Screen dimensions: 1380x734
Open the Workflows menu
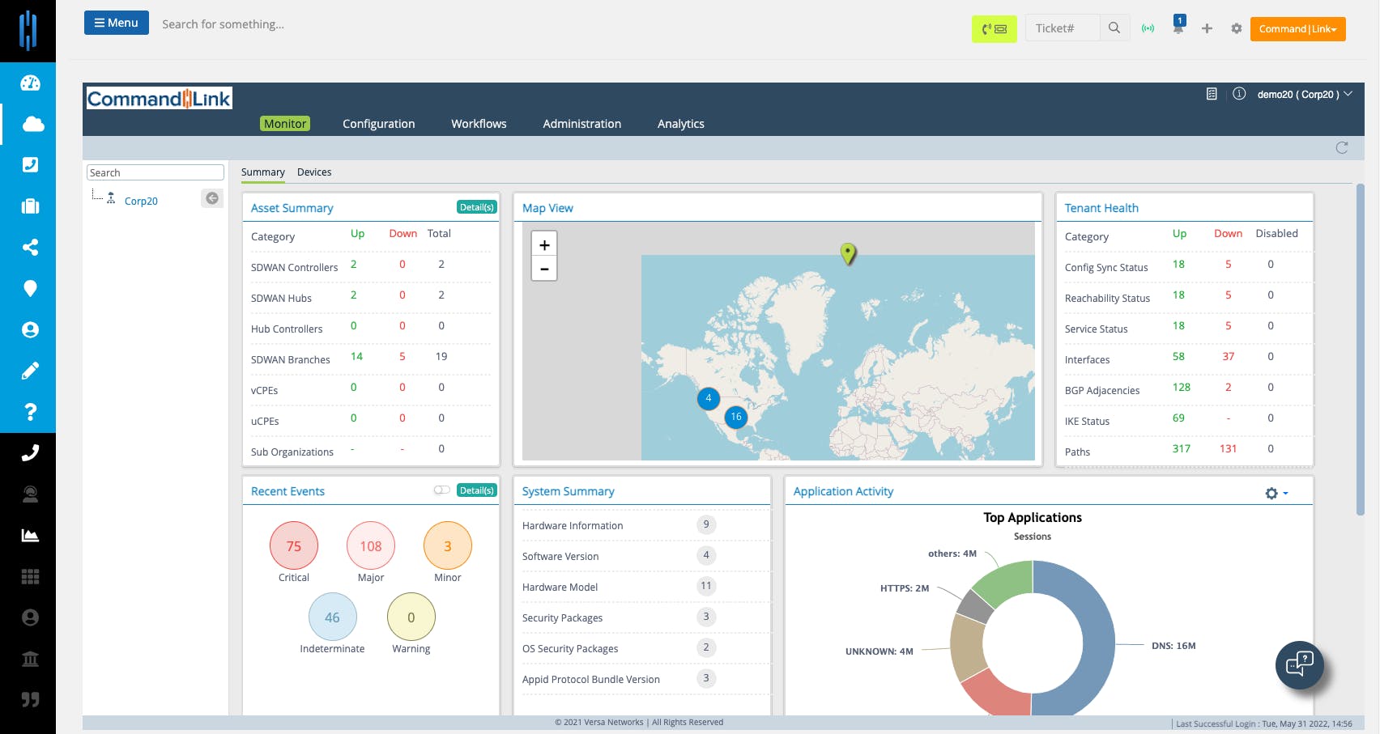479,124
